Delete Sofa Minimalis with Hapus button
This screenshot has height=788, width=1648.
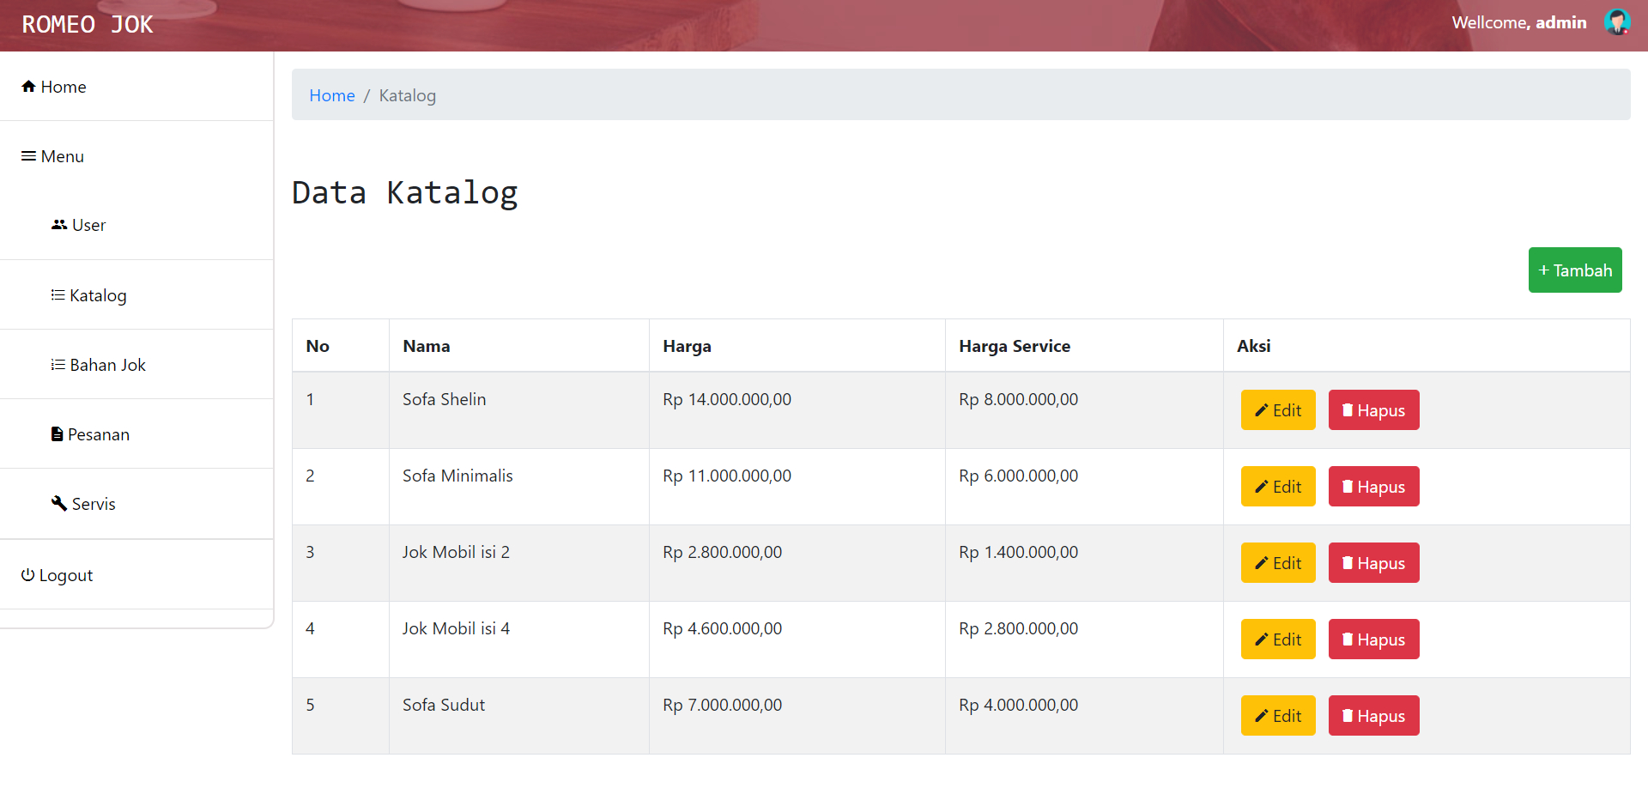(x=1373, y=487)
